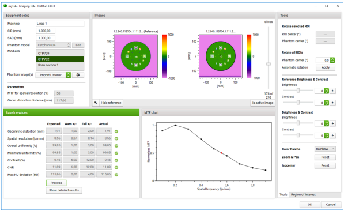Click the Process button
344x211 pixels.
pyautogui.click(x=56, y=183)
